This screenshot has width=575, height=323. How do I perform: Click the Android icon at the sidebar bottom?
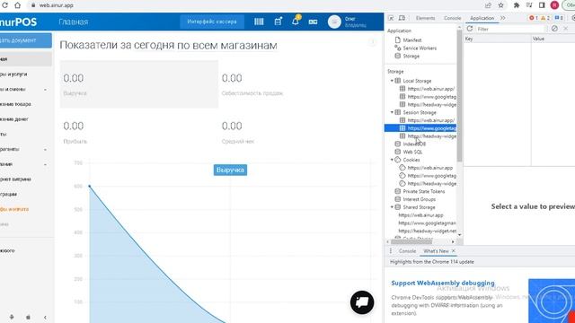tap(12, 317)
